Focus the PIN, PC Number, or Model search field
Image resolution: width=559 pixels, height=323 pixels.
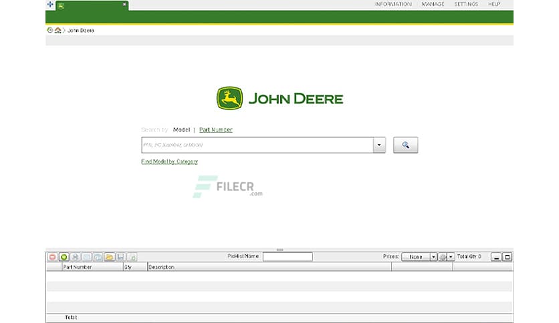point(257,145)
